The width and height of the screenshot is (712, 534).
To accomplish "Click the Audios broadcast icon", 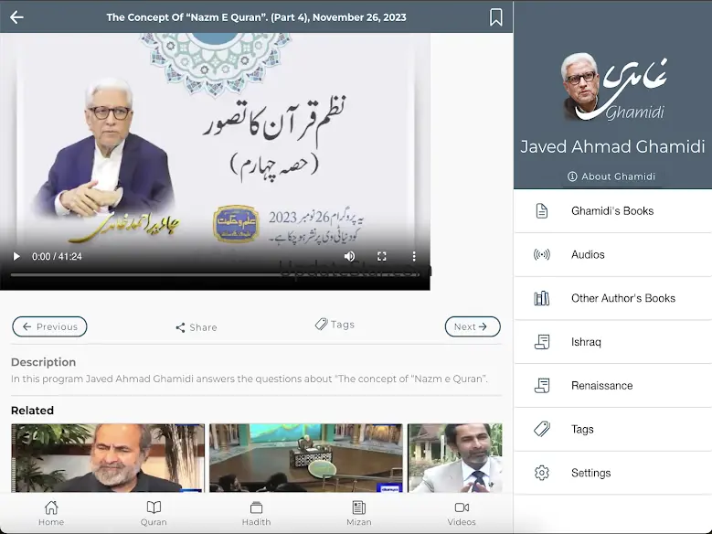I will (542, 254).
